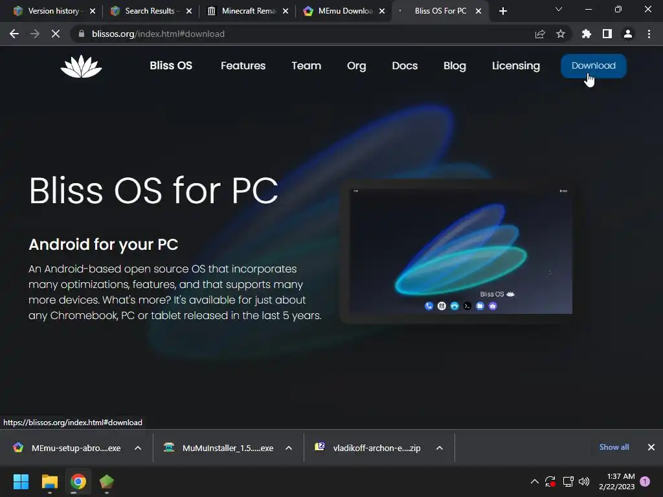Expand options for MEmu-setup download
The height and width of the screenshot is (497, 663).
tap(138, 448)
